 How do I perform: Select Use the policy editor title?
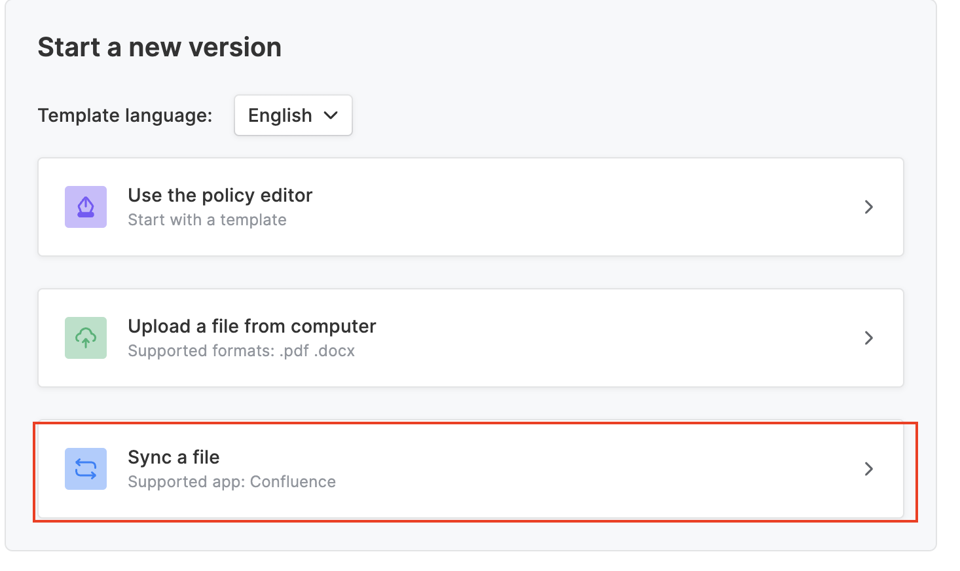(220, 195)
